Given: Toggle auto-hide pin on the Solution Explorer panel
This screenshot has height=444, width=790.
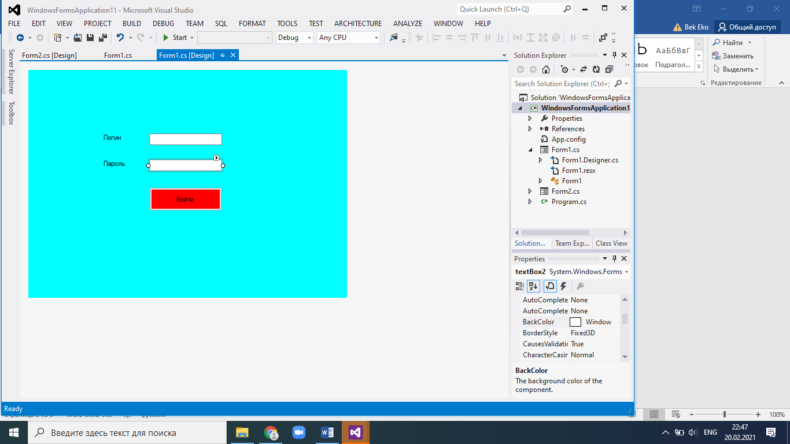Looking at the screenshot, I should 614,55.
